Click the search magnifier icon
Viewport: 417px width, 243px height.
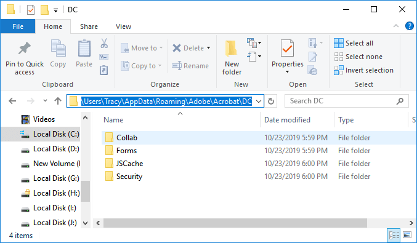[x=400, y=101]
